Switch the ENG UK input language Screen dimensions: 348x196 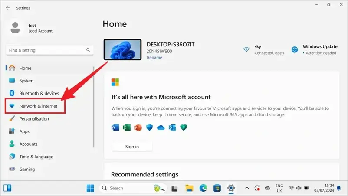tap(279, 188)
